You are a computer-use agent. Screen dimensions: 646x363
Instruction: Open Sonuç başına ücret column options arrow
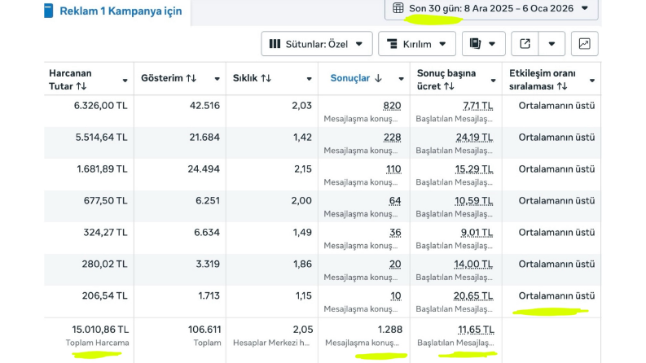(493, 81)
